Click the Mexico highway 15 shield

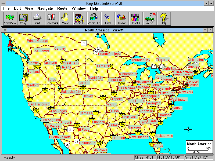[x=67, y=145]
